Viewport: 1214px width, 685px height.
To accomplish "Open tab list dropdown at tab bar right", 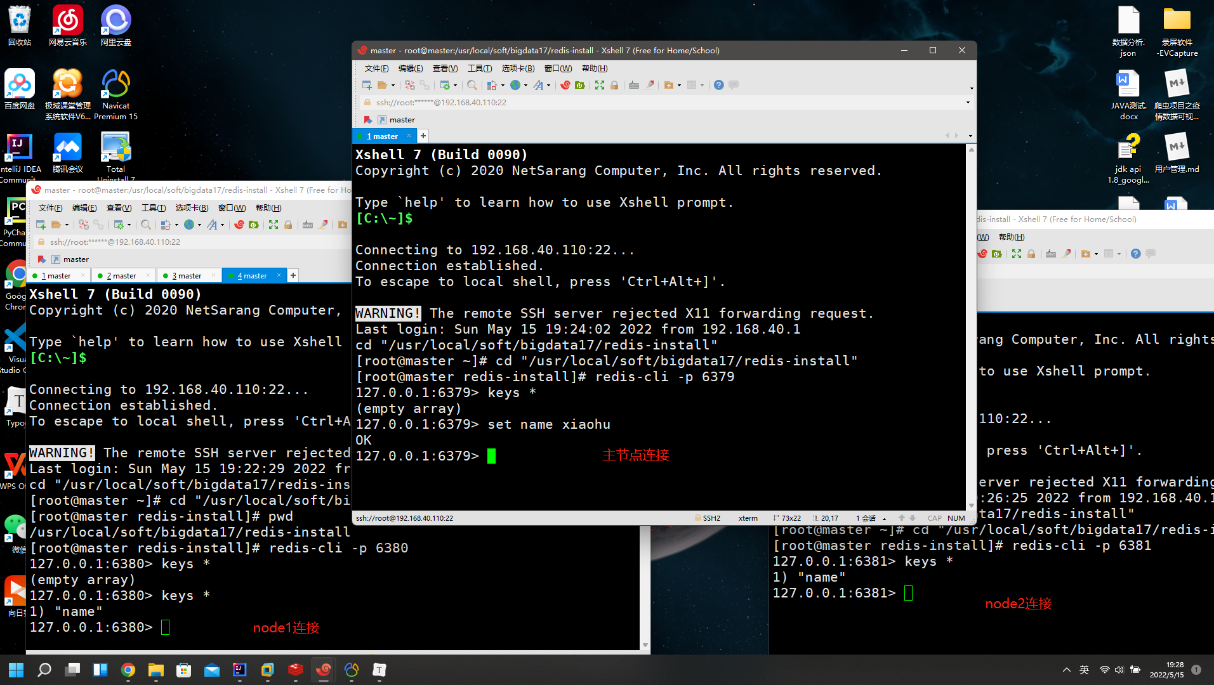I will [x=970, y=136].
